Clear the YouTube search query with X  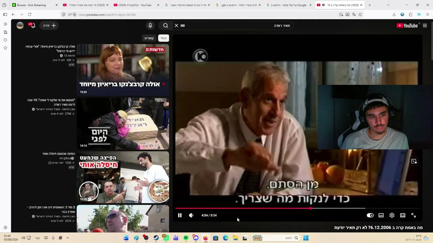176,26
